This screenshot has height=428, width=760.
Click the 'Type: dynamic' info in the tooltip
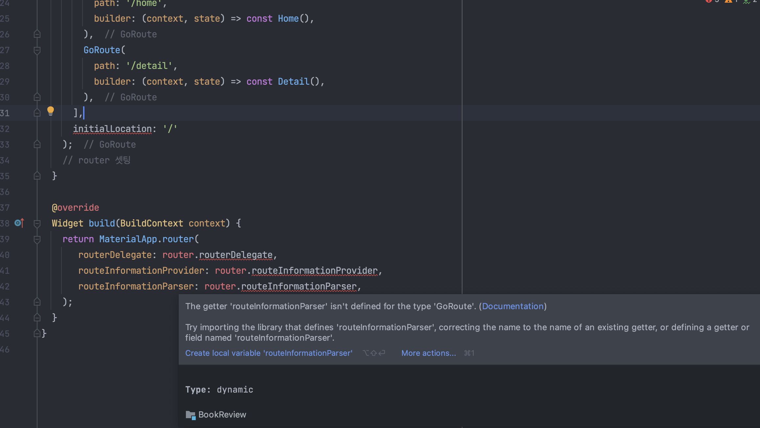pos(219,390)
